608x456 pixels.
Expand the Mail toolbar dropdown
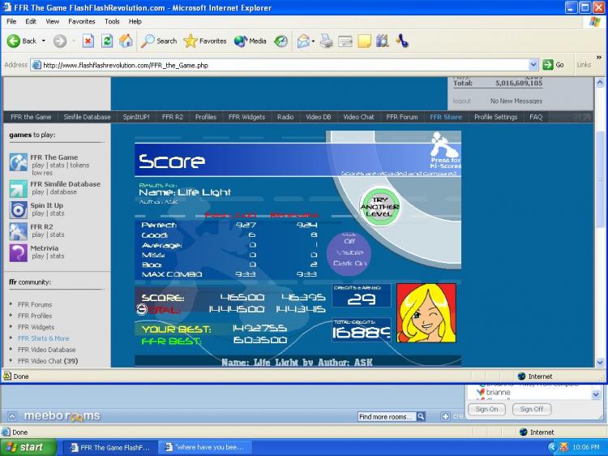pos(312,41)
